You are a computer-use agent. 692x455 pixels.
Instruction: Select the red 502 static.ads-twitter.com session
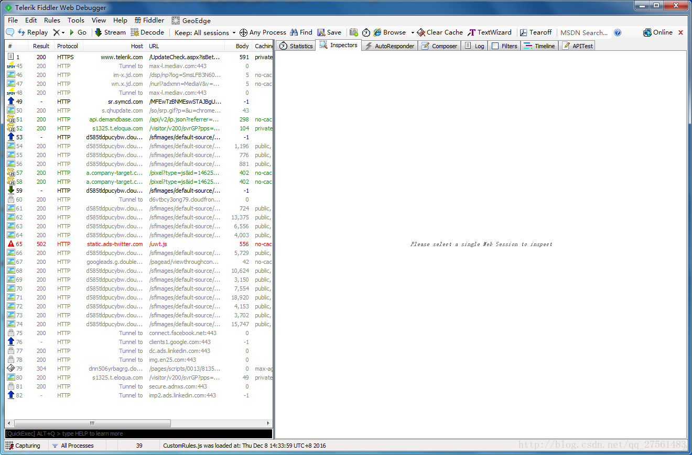pos(139,244)
